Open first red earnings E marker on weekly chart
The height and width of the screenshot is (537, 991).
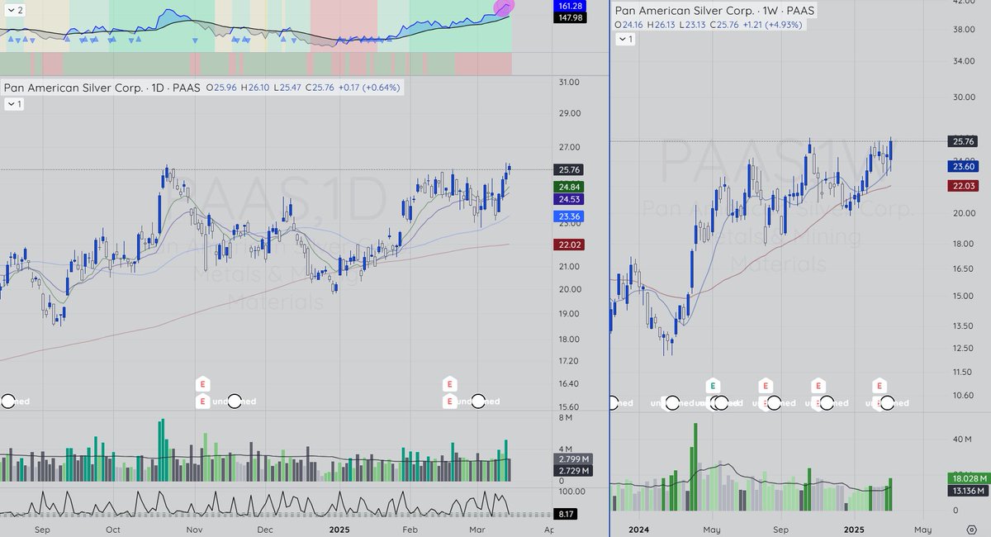(766, 386)
